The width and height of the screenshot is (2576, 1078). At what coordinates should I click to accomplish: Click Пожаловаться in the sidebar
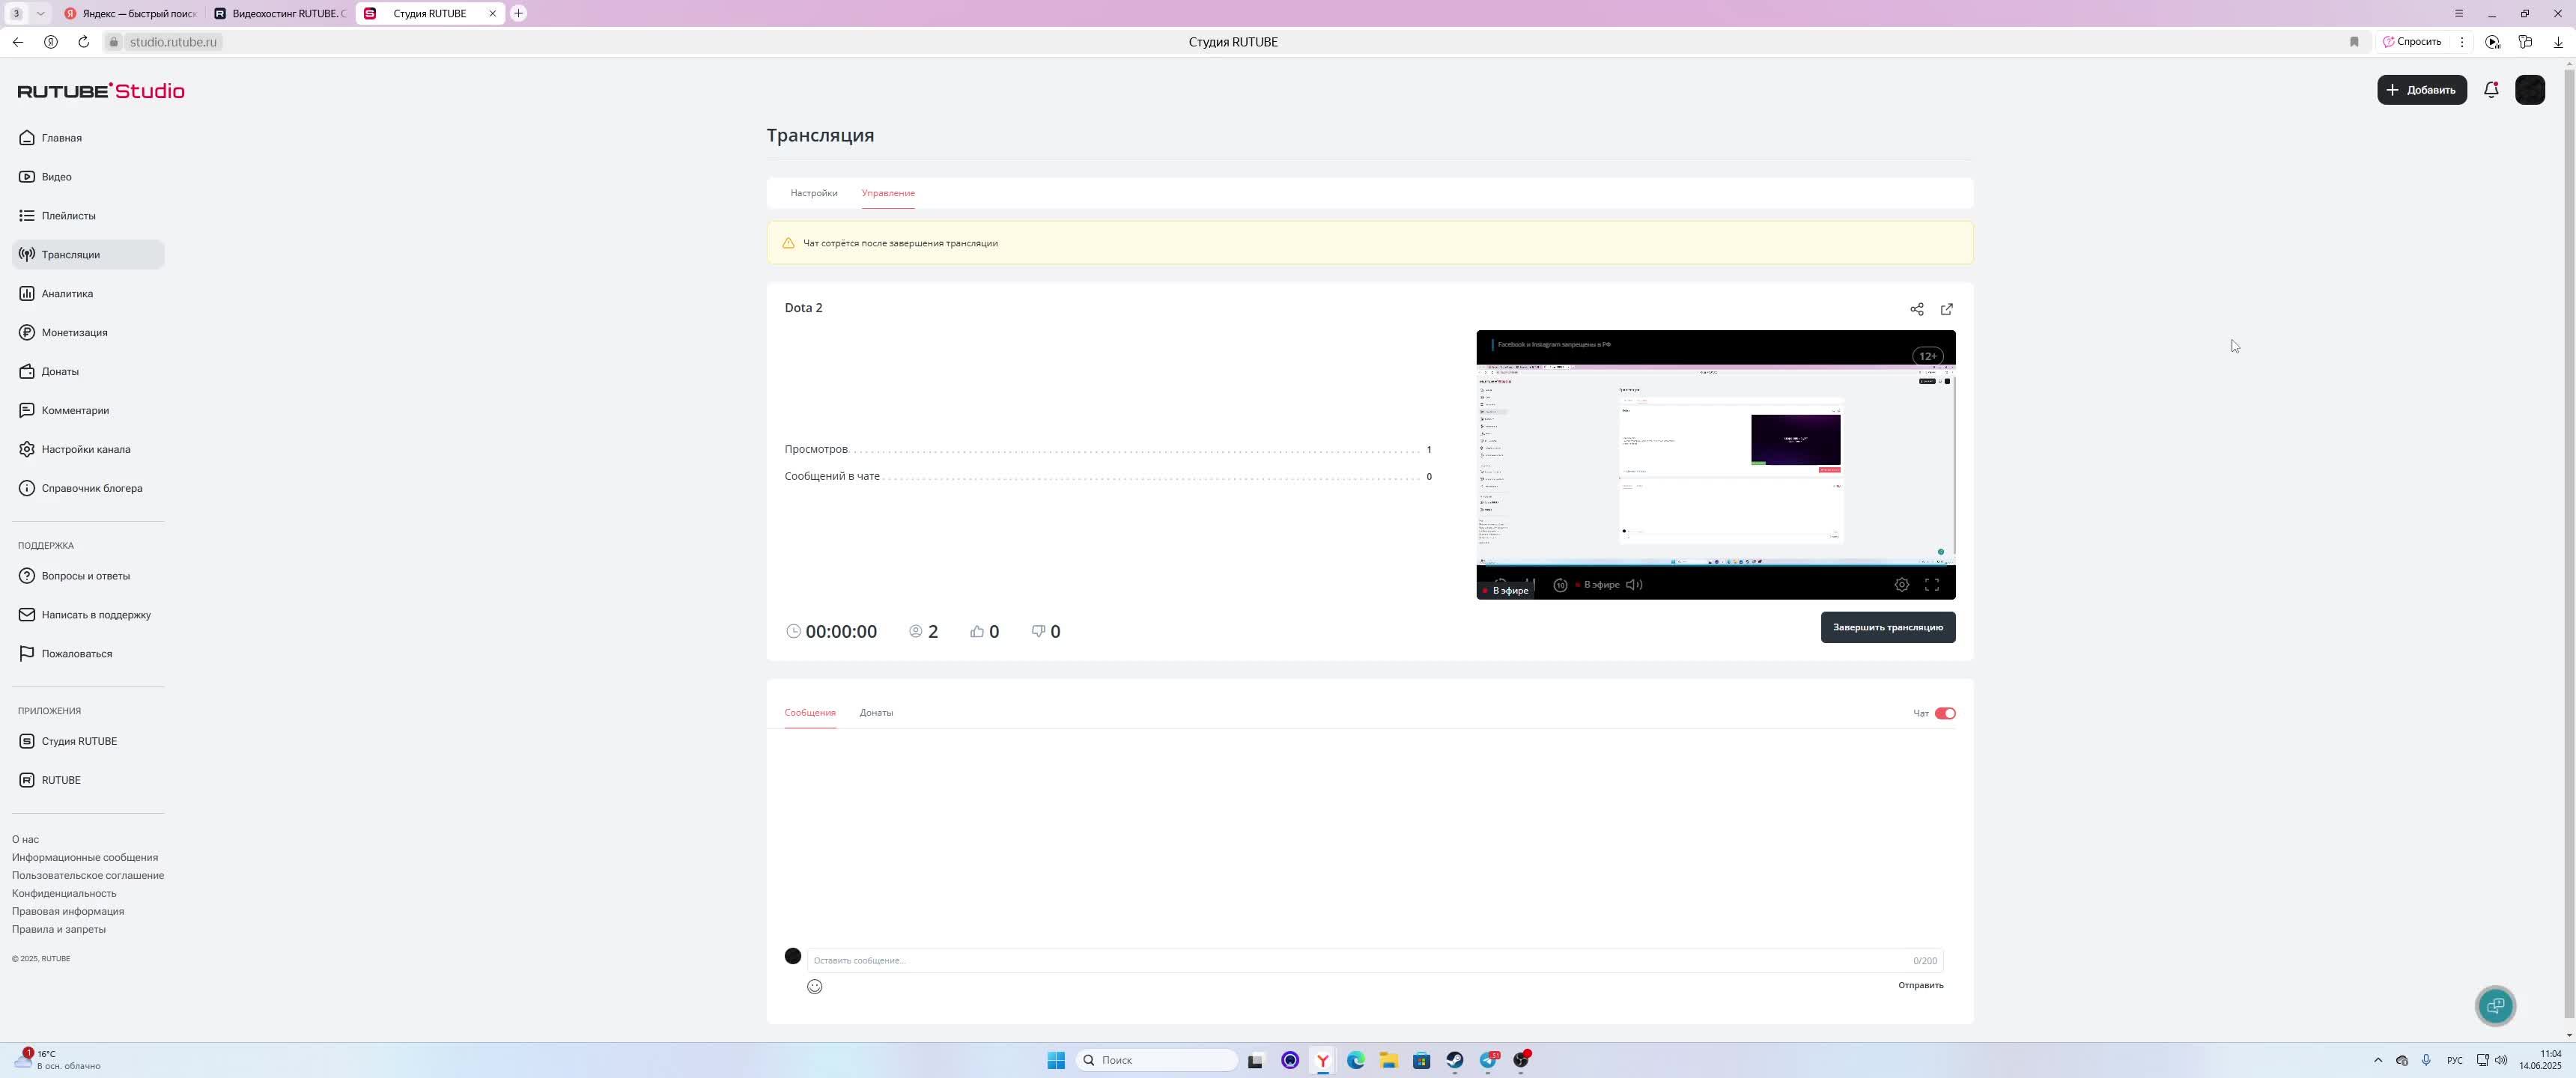[88, 654]
